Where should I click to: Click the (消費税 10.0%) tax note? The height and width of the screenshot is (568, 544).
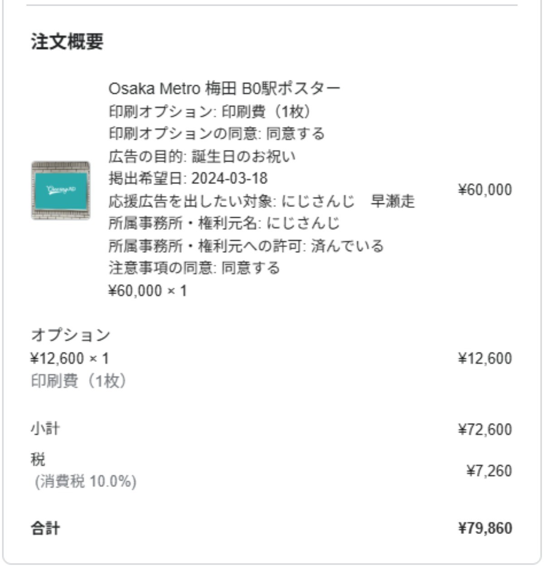(86, 481)
